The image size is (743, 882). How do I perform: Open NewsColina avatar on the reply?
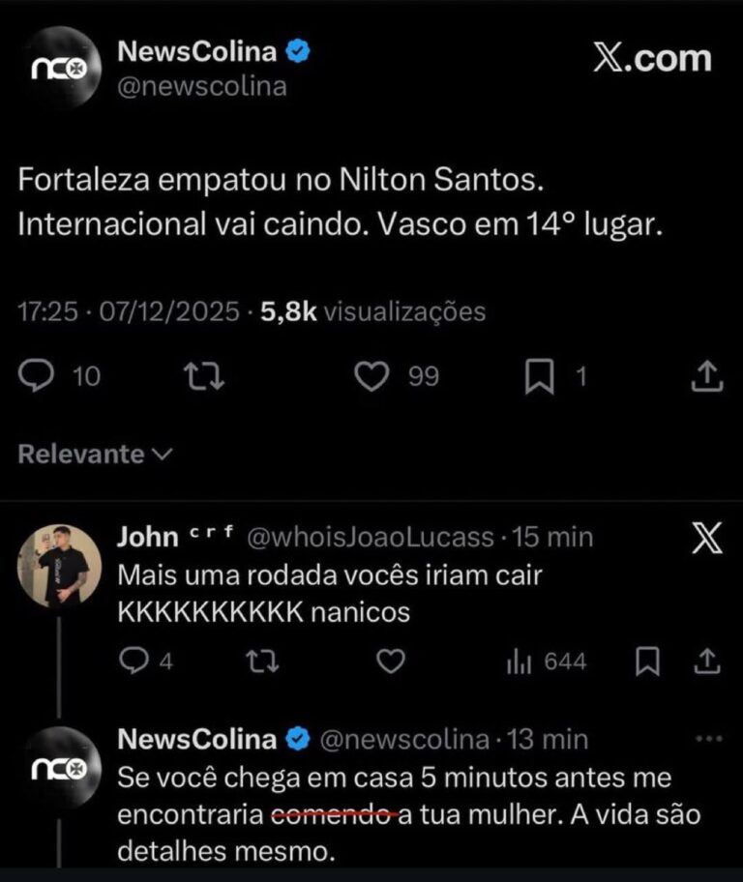click(x=58, y=770)
